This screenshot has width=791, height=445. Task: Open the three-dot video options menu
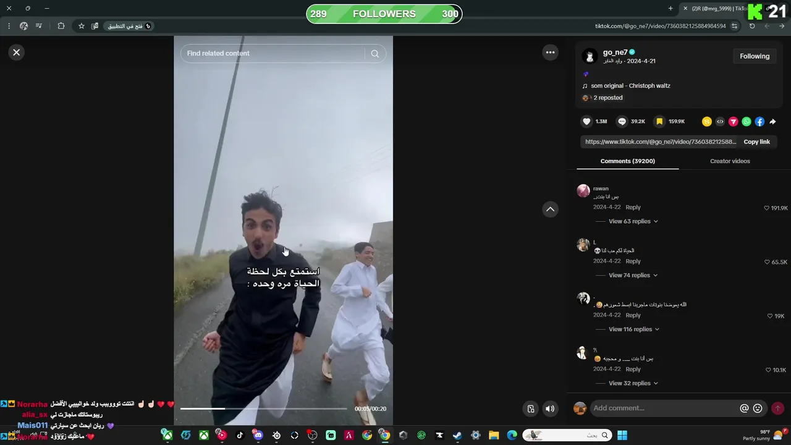click(550, 53)
